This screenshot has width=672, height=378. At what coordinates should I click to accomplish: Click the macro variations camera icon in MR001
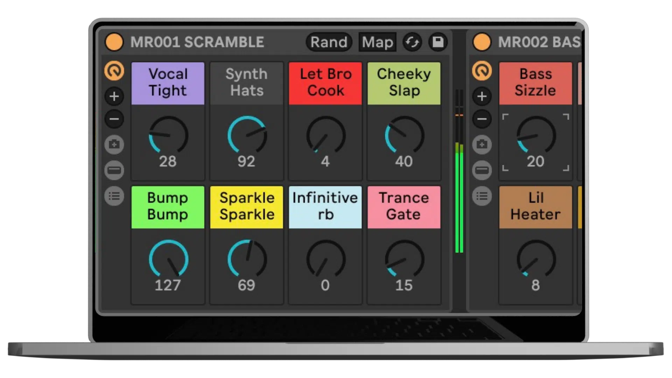pos(114,145)
